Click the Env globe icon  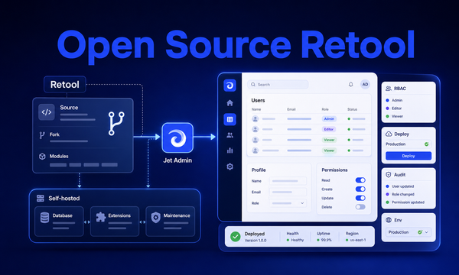click(x=389, y=220)
